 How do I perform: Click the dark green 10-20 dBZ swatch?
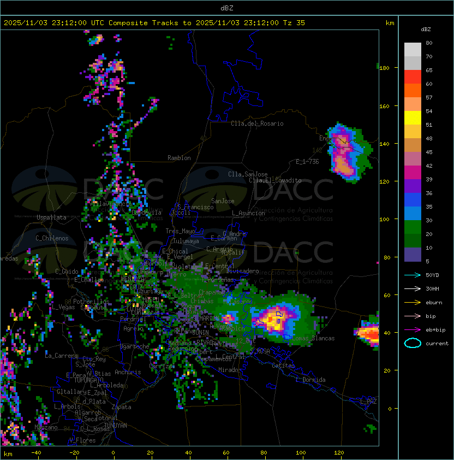[x=413, y=240]
